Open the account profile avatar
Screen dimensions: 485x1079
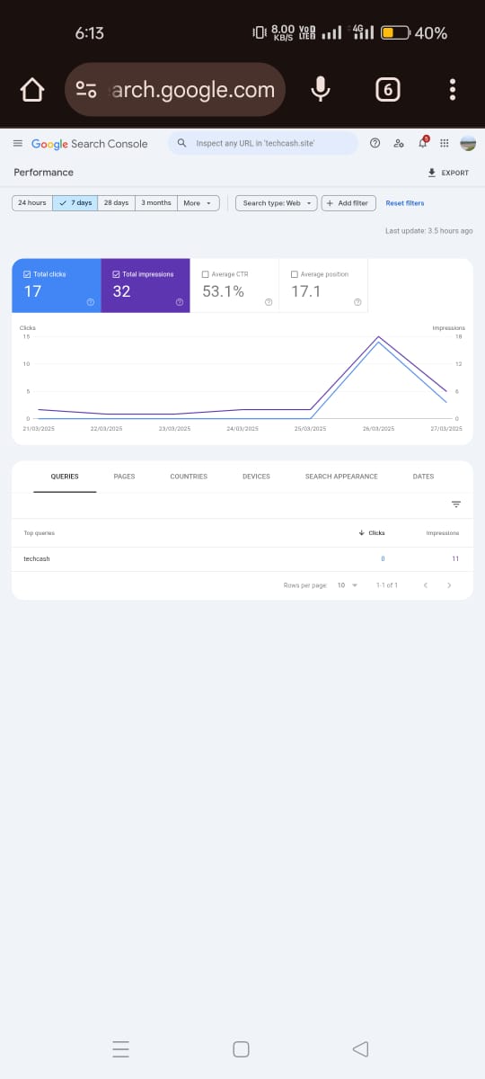[x=468, y=143]
